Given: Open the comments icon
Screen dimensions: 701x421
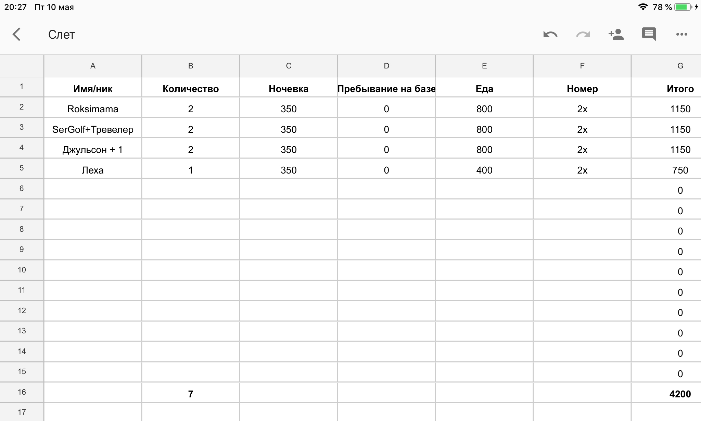Looking at the screenshot, I should 649,34.
